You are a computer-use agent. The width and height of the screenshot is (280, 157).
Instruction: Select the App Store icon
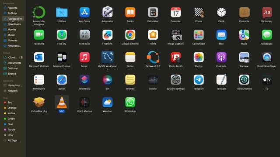click(x=84, y=12)
